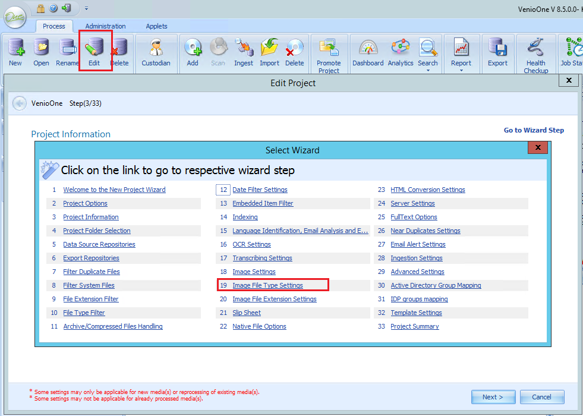Click the Search magnifier icon
Screen dimensions: 583x416
(x=427, y=47)
